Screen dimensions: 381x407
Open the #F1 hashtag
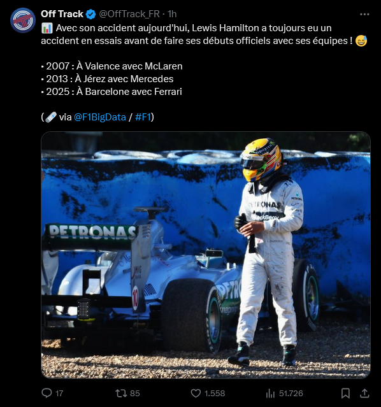coord(143,117)
